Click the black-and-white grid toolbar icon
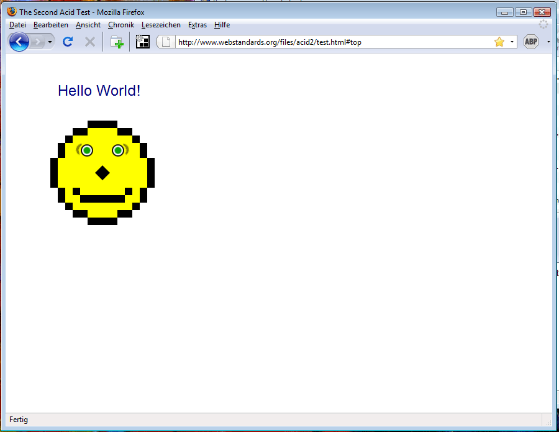This screenshot has width=559, height=432. [x=143, y=42]
